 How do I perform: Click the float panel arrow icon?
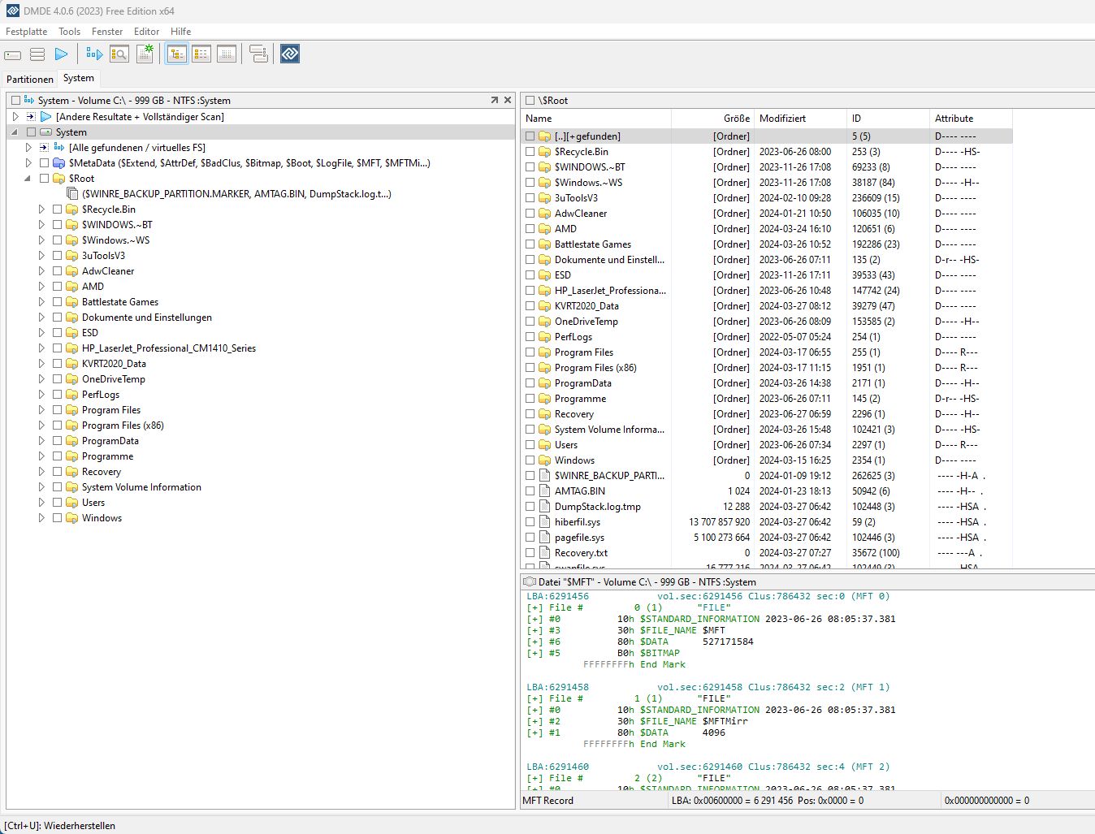pyautogui.click(x=494, y=100)
